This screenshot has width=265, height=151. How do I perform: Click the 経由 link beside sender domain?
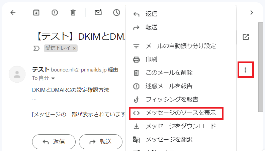[x=113, y=70]
